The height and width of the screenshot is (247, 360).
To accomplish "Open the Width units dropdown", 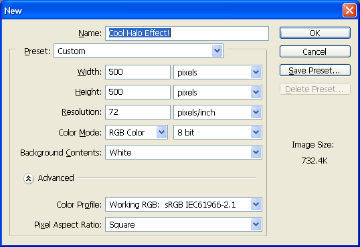I will tap(217, 72).
